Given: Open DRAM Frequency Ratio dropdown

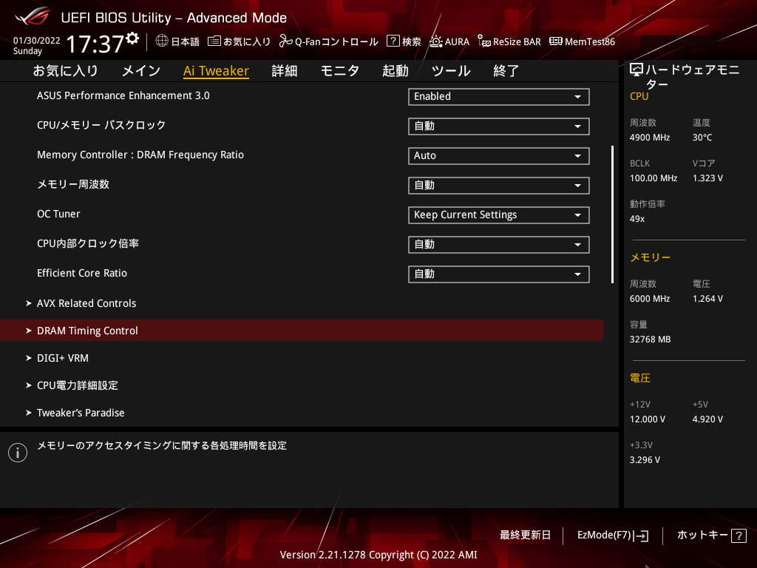Looking at the screenshot, I should coord(499,155).
